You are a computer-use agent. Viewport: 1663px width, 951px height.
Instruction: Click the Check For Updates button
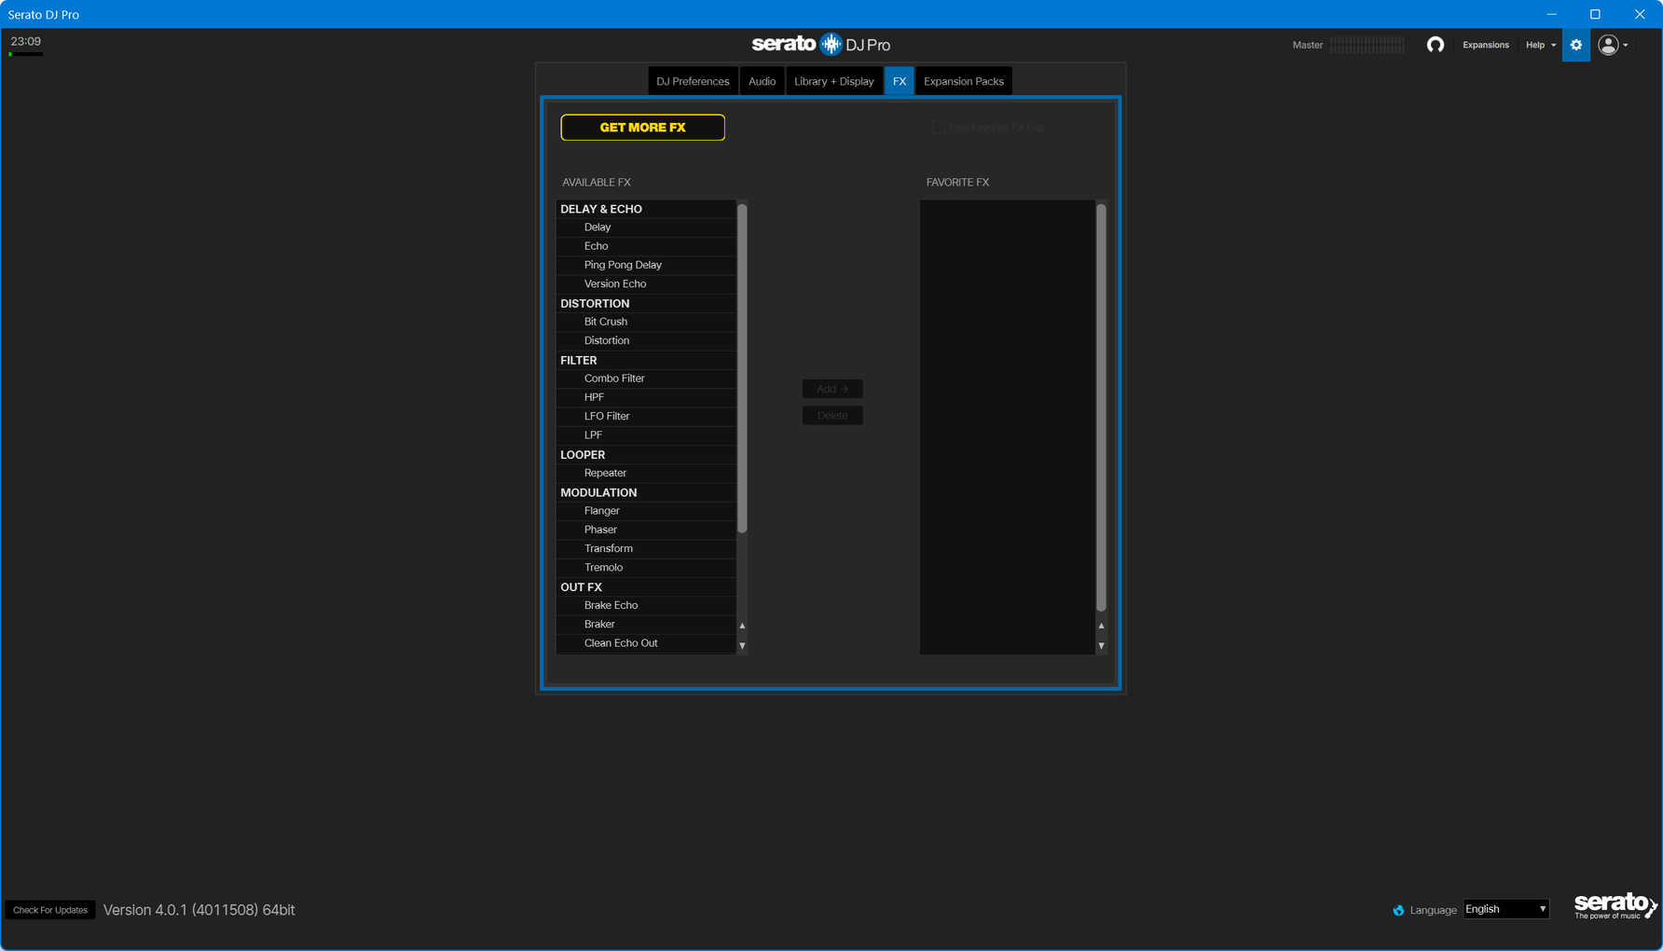50,910
